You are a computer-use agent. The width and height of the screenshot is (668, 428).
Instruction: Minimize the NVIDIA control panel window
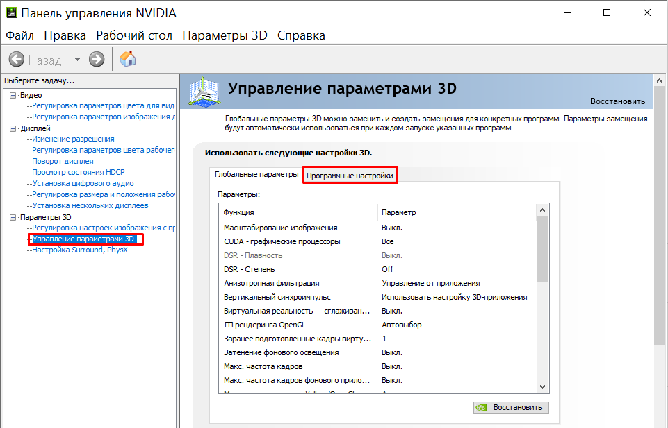[568, 12]
